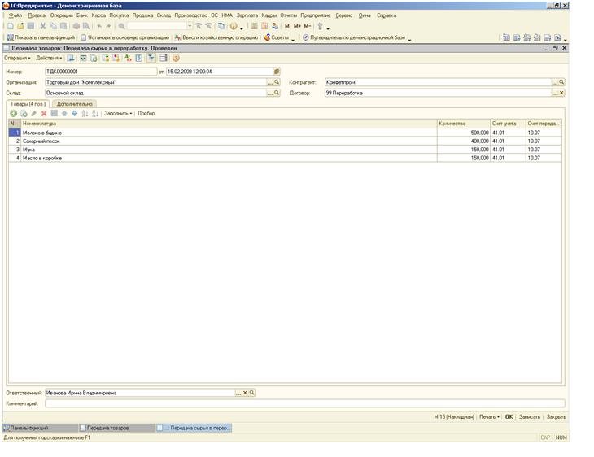Click the green Add row icon
Viewport: 594px width, 457px height.
(x=13, y=113)
